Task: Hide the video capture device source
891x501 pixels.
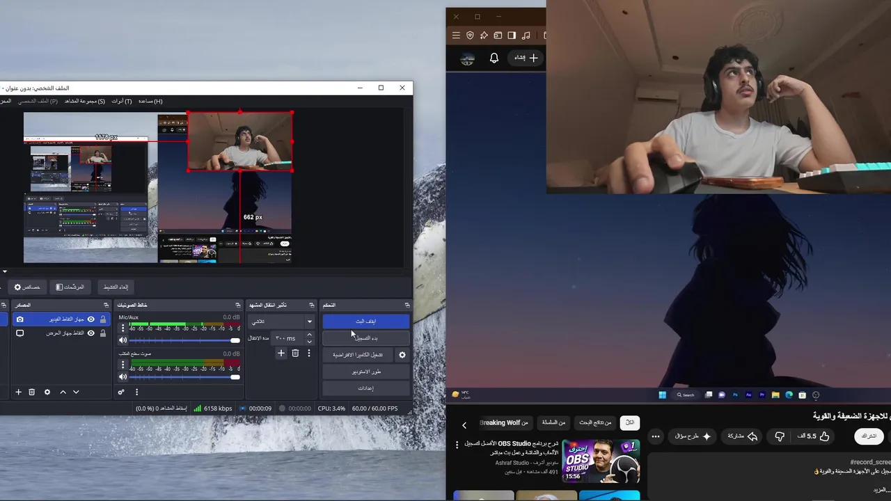Action: (x=90, y=319)
